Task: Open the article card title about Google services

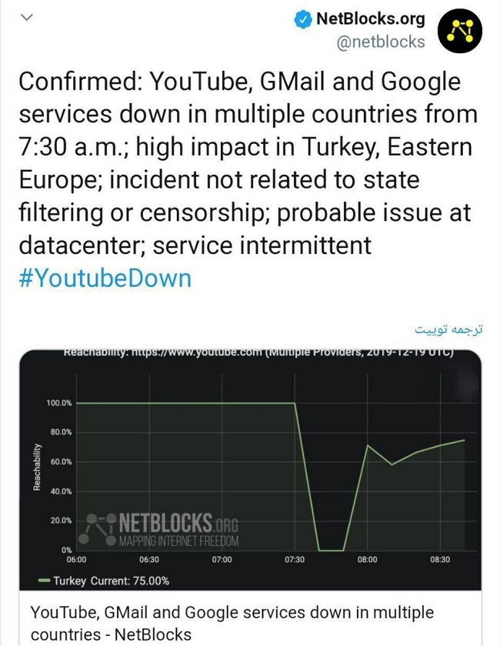Action: tap(232, 623)
